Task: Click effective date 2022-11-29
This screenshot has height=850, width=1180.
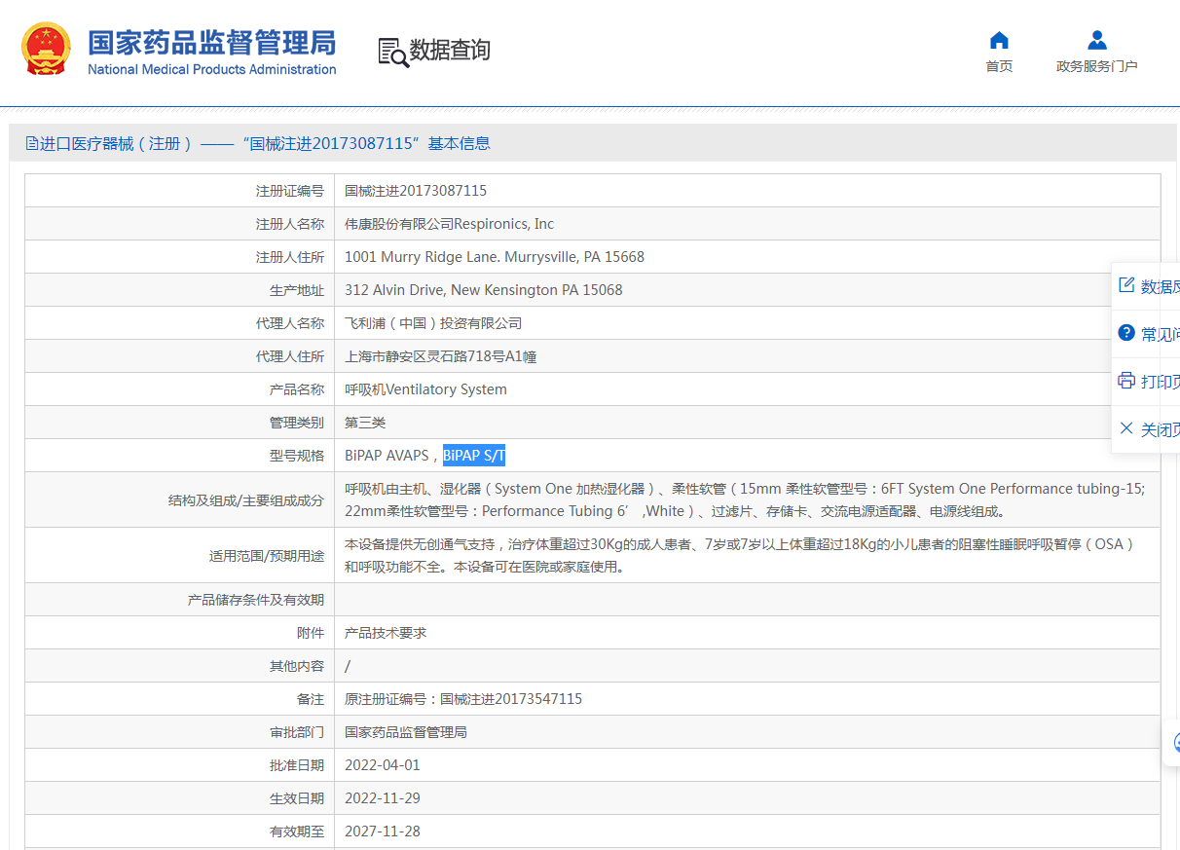Action: pos(383,798)
